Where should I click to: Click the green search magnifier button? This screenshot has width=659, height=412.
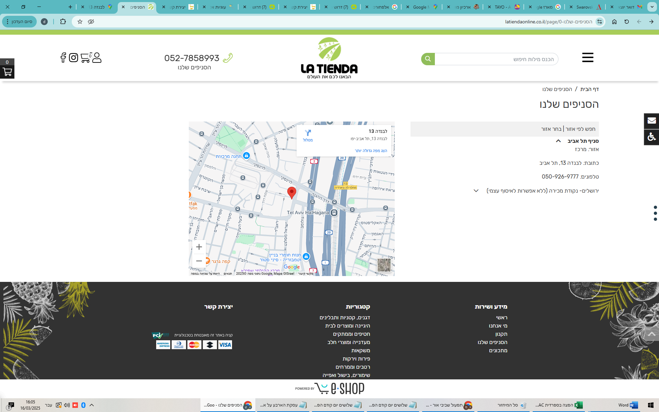coord(428,59)
